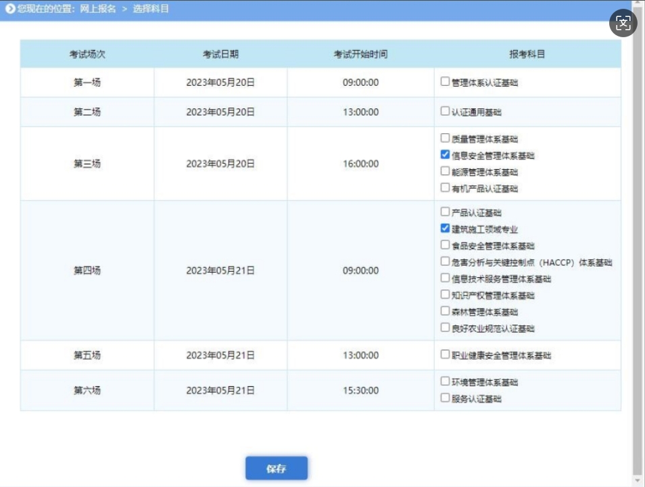Click the 第二场 cell
Image resolution: width=645 pixels, height=487 pixels.
pyautogui.click(x=87, y=112)
